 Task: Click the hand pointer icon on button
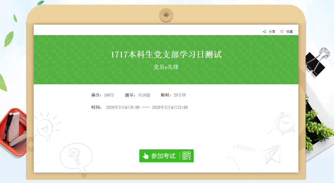(x=146, y=156)
